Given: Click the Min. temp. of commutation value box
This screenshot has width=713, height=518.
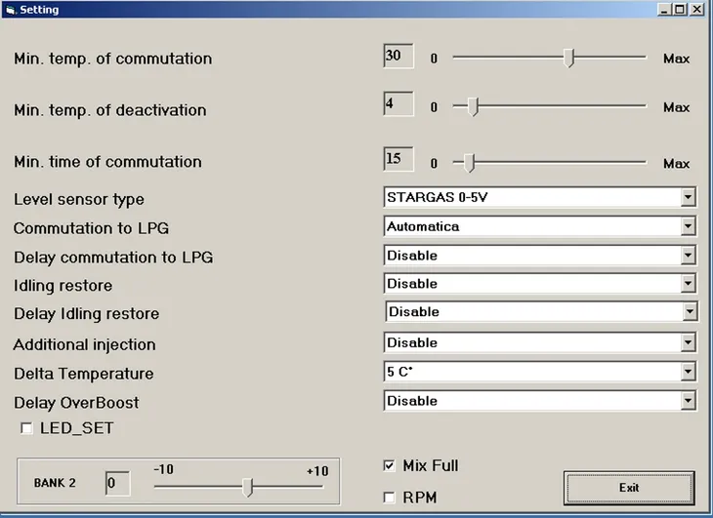Looking at the screenshot, I should pyautogui.click(x=398, y=57).
